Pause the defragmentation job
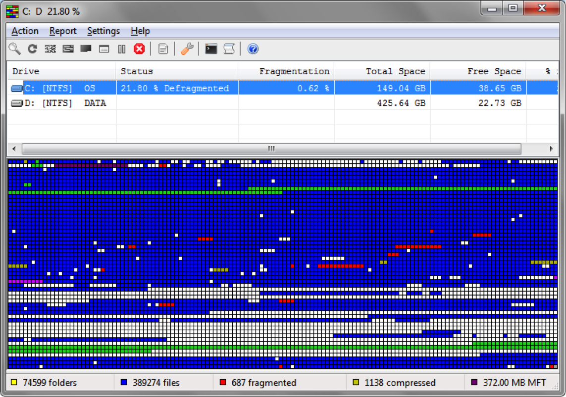566x397 pixels. point(122,49)
